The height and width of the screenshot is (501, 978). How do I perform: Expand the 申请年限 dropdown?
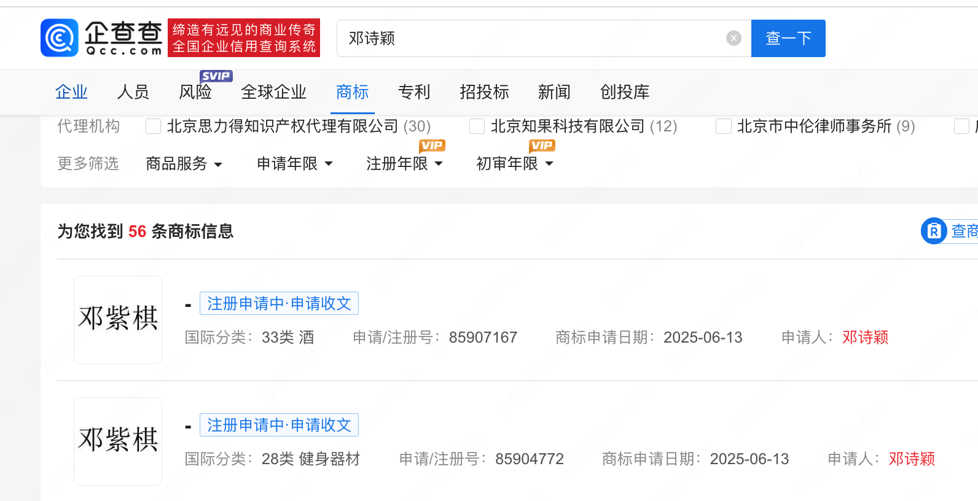tap(295, 164)
